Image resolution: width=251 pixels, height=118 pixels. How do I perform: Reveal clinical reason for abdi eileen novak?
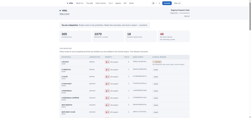tap(156, 112)
